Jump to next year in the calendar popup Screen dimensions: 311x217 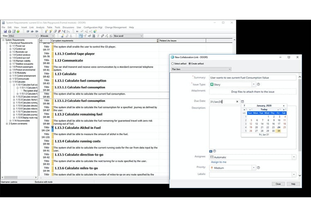coord(284,110)
